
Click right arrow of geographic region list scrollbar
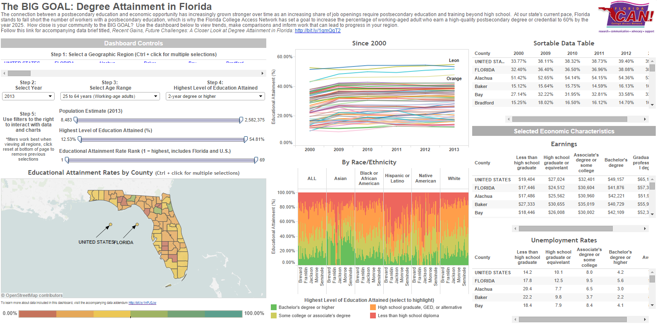pos(262,74)
